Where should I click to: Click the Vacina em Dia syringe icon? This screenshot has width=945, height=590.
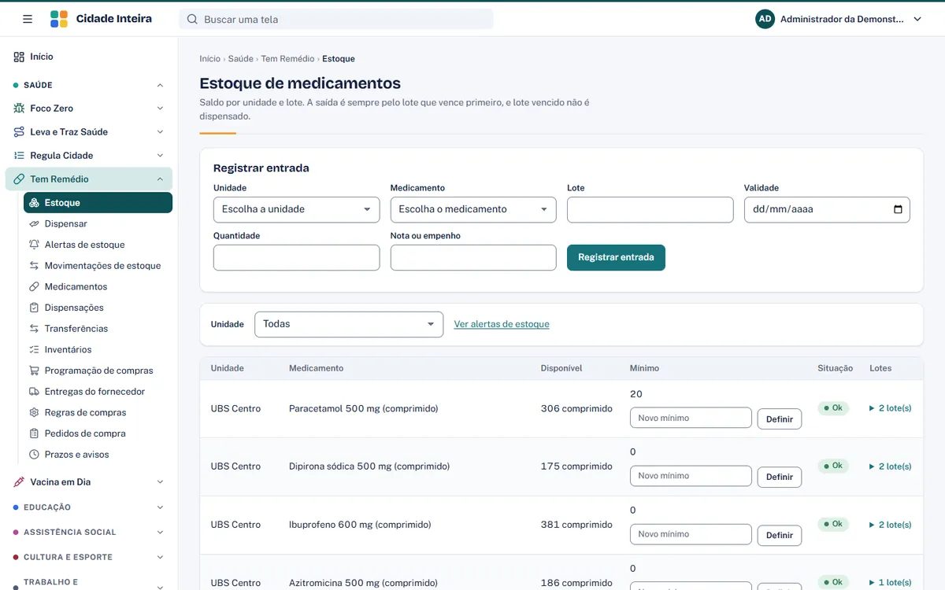[x=19, y=482]
